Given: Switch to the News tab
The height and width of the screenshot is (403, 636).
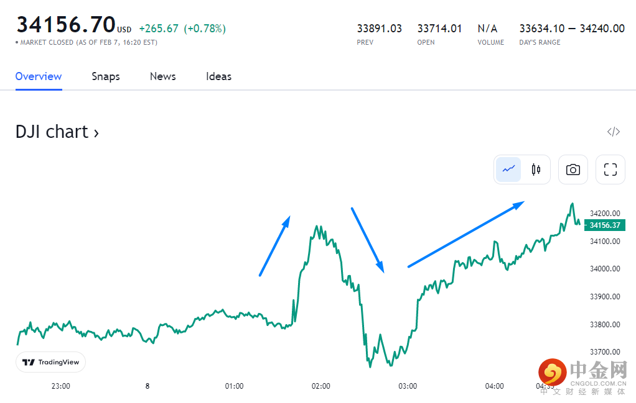Looking at the screenshot, I should click(162, 76).
